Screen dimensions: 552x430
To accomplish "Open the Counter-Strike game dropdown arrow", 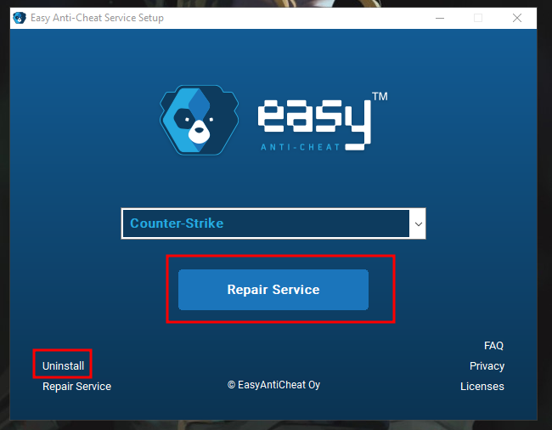I will coord(418,223).
